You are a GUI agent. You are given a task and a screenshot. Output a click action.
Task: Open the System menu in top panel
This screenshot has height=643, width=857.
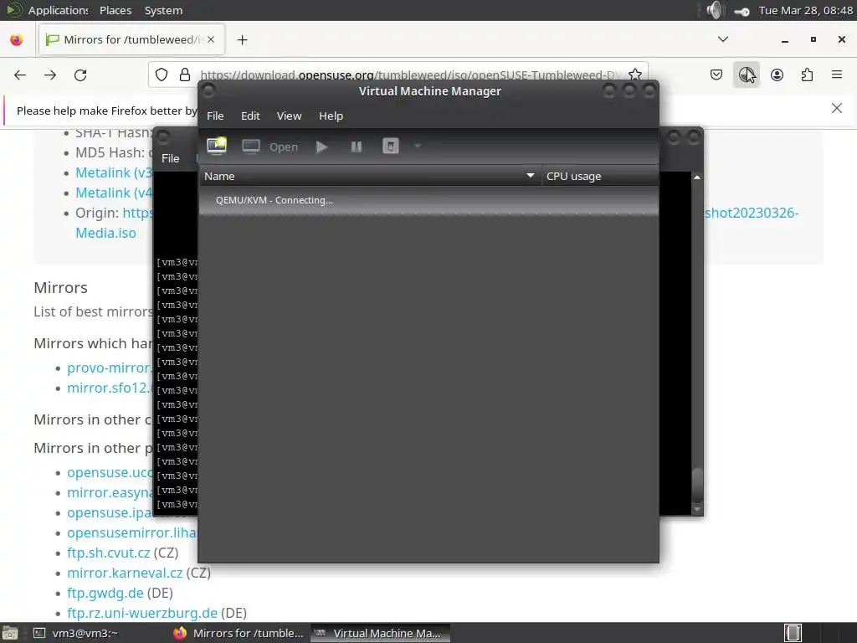pyautogui.click(x=163, y=10)
